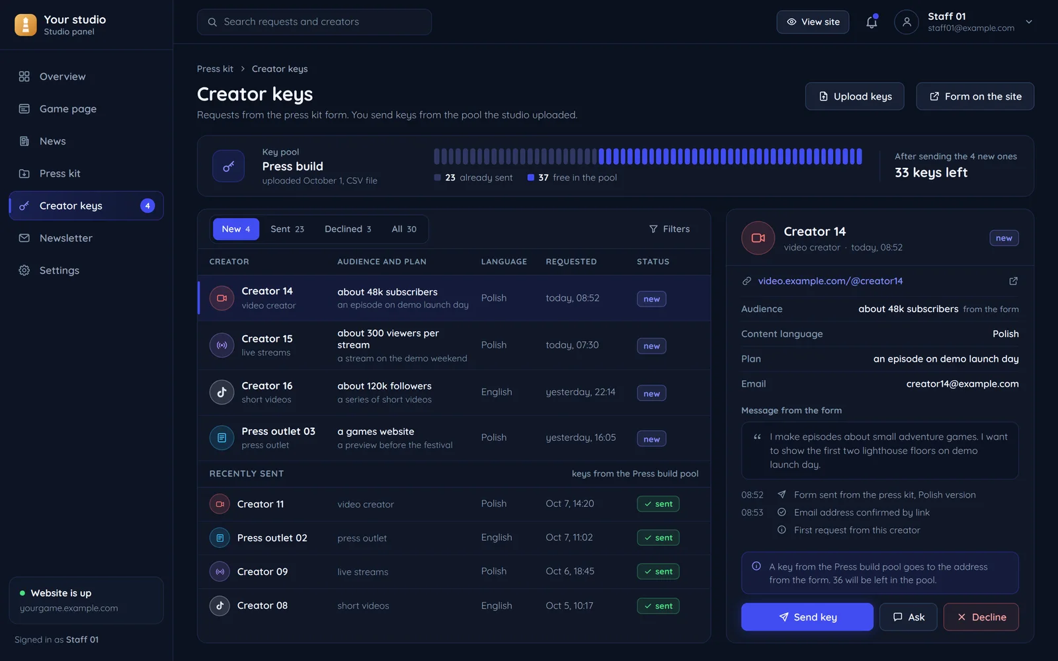Click the Creator 11 video icon
This screenshot has height=661, width=1058.
click(220, 504)
